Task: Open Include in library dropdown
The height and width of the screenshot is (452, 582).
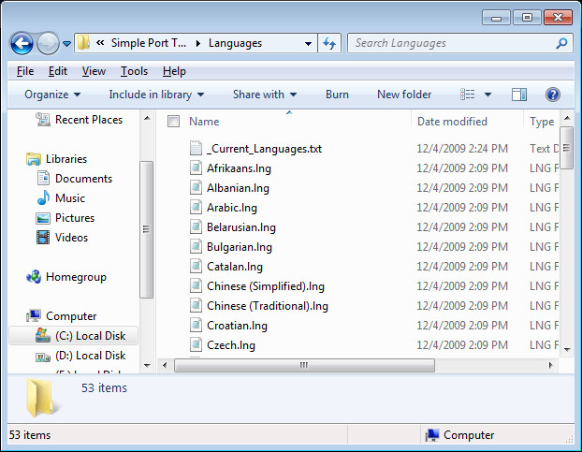Action: click(156, 95)
